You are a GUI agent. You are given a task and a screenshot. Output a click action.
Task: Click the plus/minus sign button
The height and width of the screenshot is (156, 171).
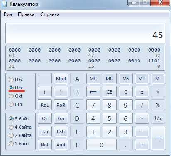[142, 92]
